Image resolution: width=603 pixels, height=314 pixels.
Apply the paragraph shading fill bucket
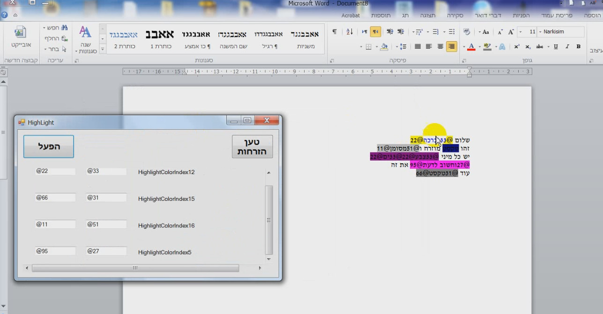pyautogui.click(x=384, y=47)
